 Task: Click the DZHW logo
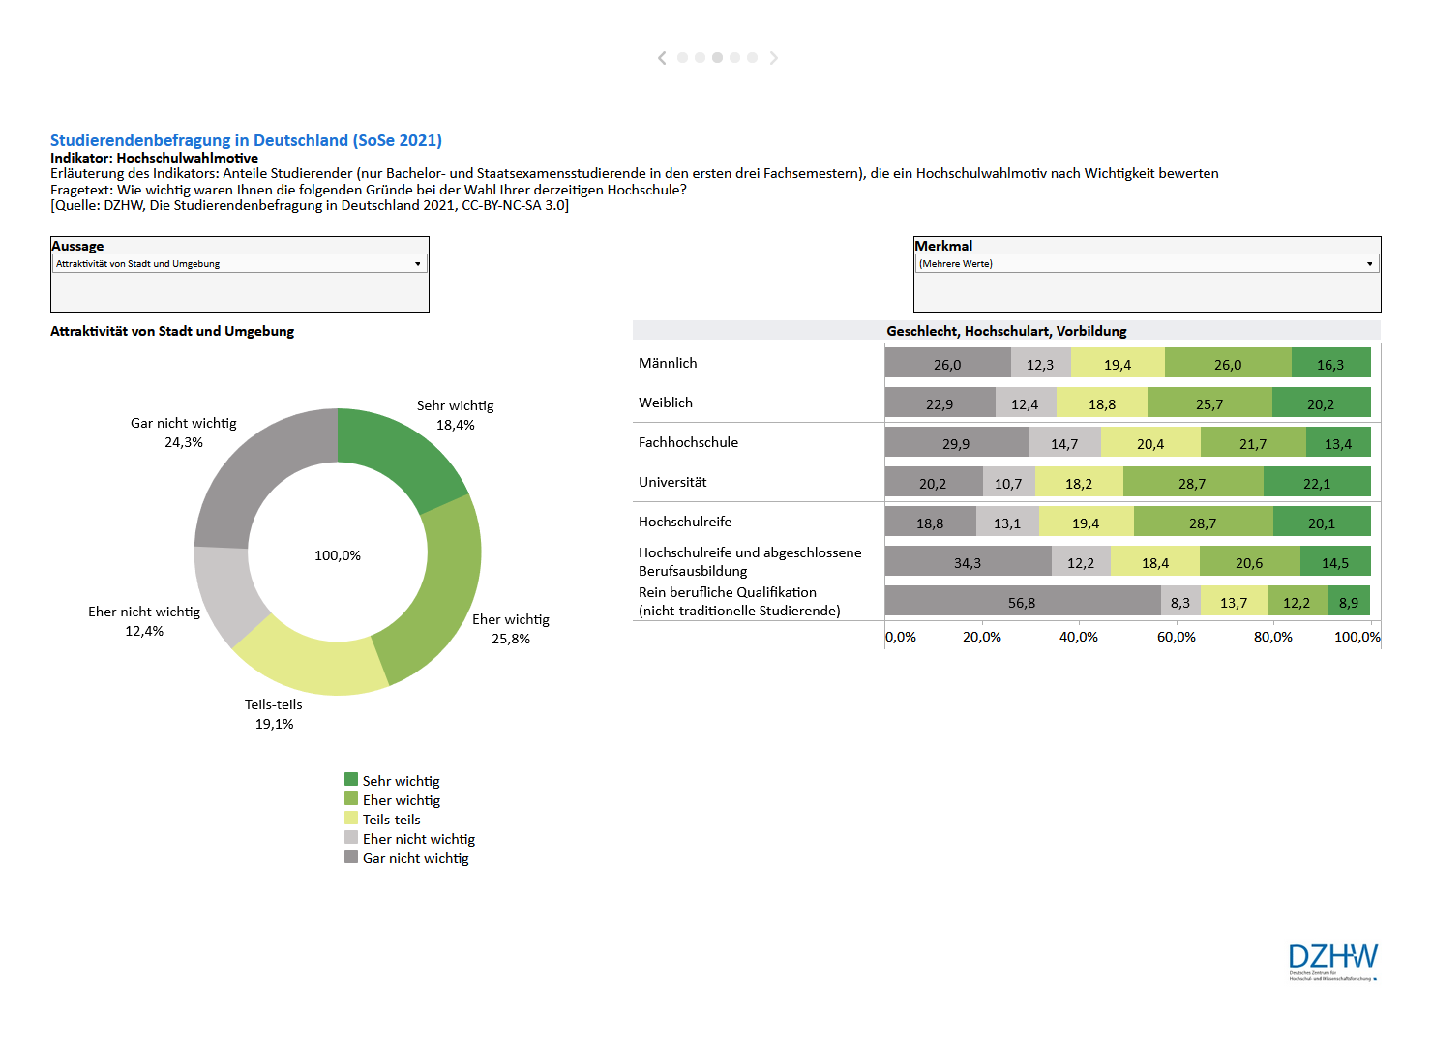coord(1332,962)
